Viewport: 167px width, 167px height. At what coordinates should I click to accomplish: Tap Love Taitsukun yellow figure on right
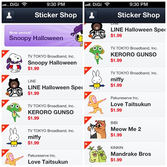97,105
